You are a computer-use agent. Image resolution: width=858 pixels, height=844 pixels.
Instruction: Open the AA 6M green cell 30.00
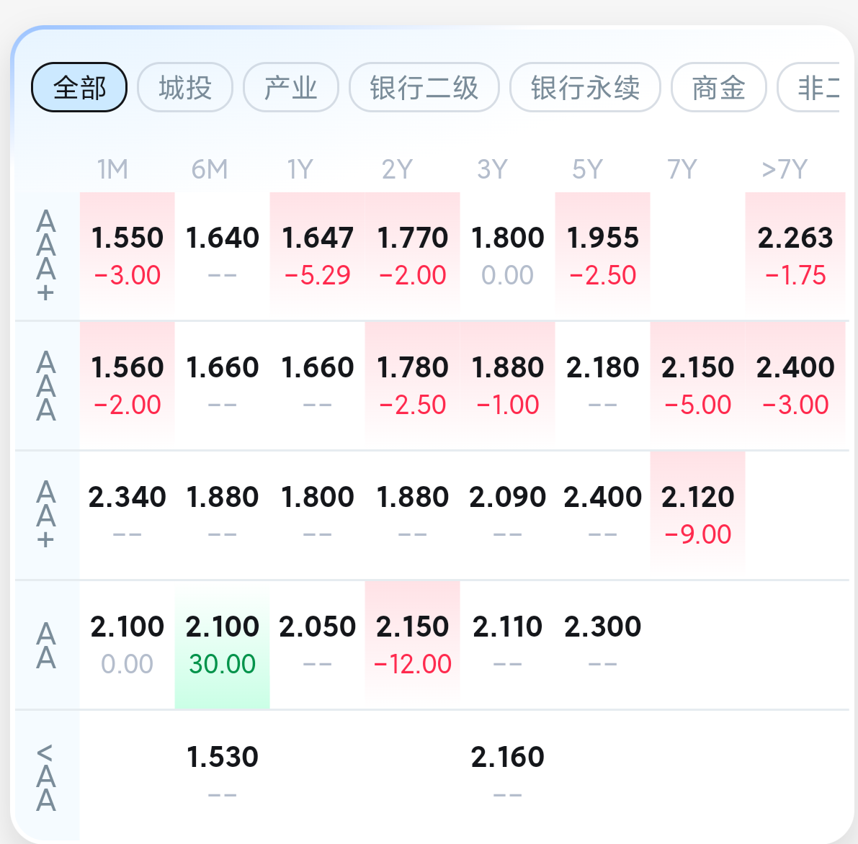tap(223, 645)
